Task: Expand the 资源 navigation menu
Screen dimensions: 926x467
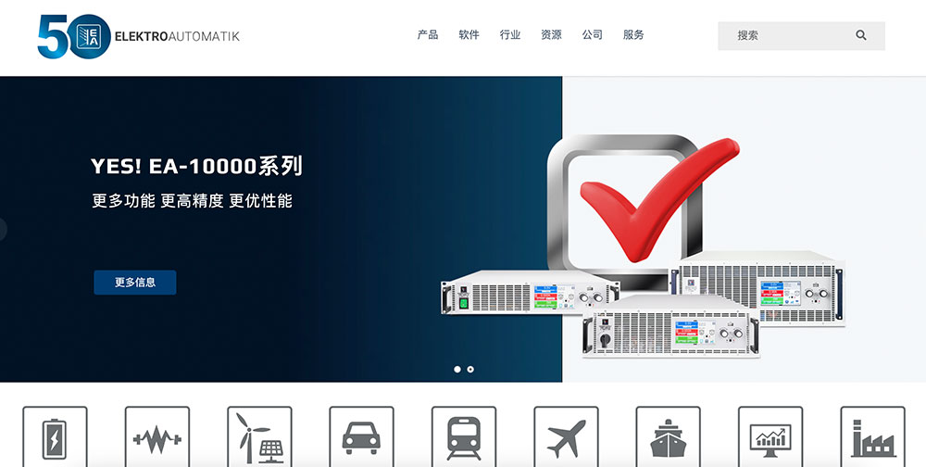Action: tap(551, 35)
